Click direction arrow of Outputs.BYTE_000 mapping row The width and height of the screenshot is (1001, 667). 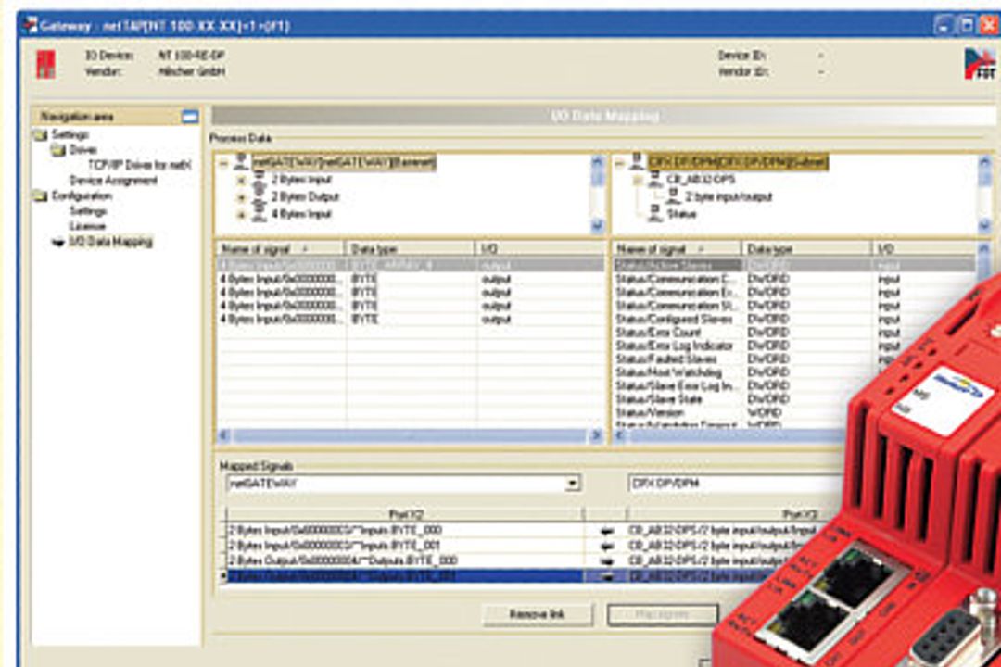point(606,561)
